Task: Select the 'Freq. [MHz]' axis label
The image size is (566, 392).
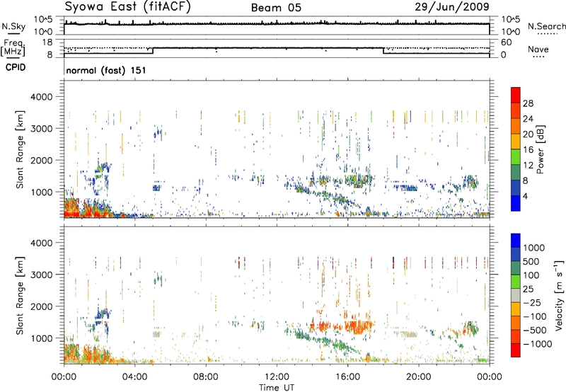Action: click(x=13, y=48)
